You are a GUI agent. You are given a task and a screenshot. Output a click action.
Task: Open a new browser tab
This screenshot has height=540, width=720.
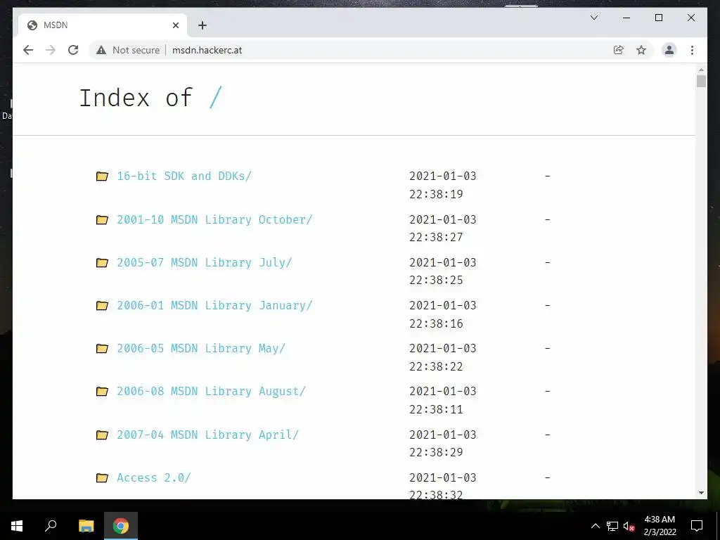point(202,25)
